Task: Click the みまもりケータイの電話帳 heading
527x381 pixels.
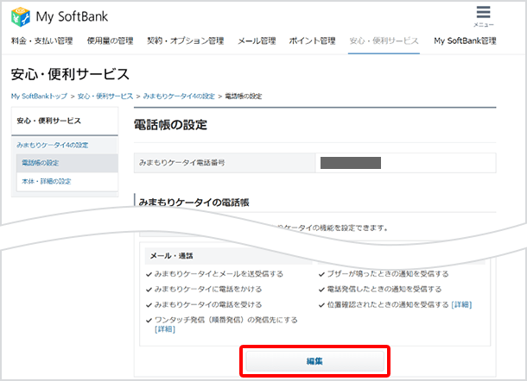Action: pyautogui.click(x=194, y=203)
